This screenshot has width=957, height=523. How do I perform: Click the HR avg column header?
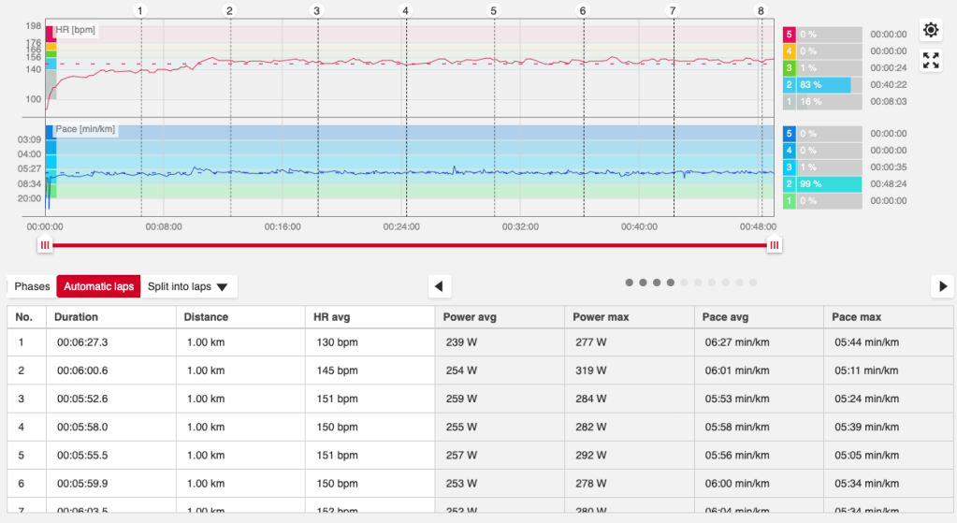click(x=336, y=317)
